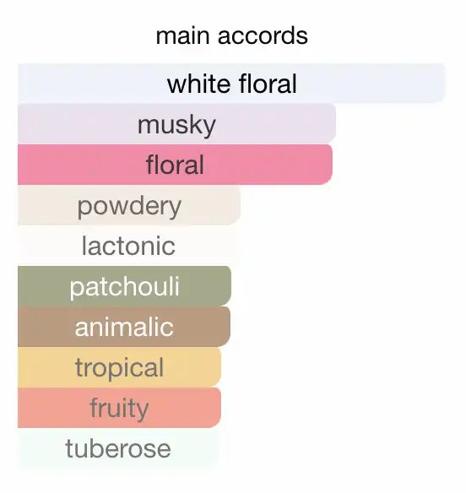Click the 'lactonic' text label
This screenshot has height=493, width=466.
[128, 246]
